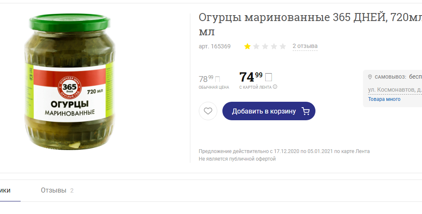
Task: Click the cart icon in add button
Action: click(x=305, y=111)
